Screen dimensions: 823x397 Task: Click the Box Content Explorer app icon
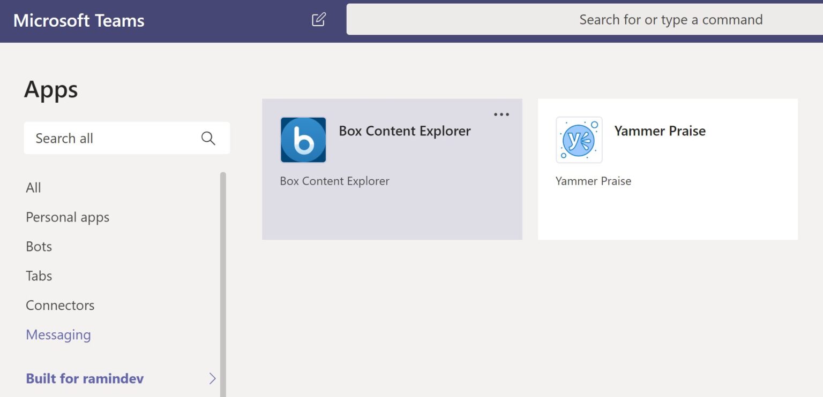303,140
